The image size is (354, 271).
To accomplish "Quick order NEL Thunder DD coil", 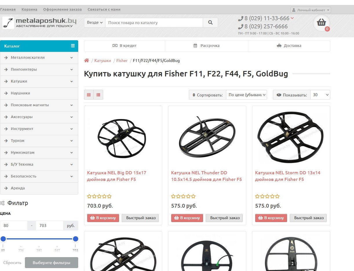I will 224,218.
